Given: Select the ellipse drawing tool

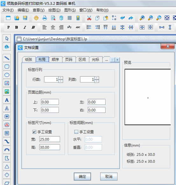Looking at the screenshot, I should tap(7, 75).
